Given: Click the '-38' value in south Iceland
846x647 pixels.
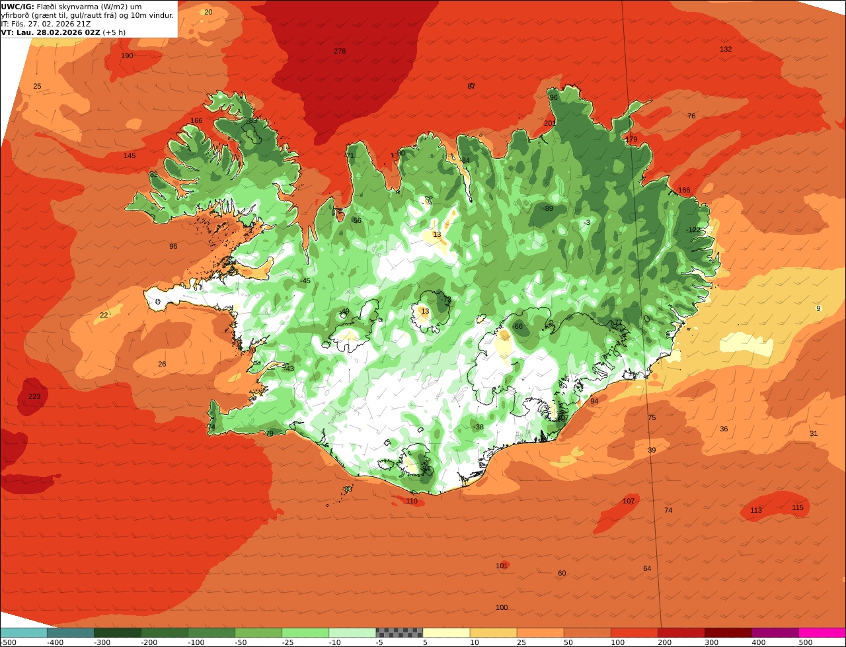Looking at the screenshot, I should click(479, 427).
